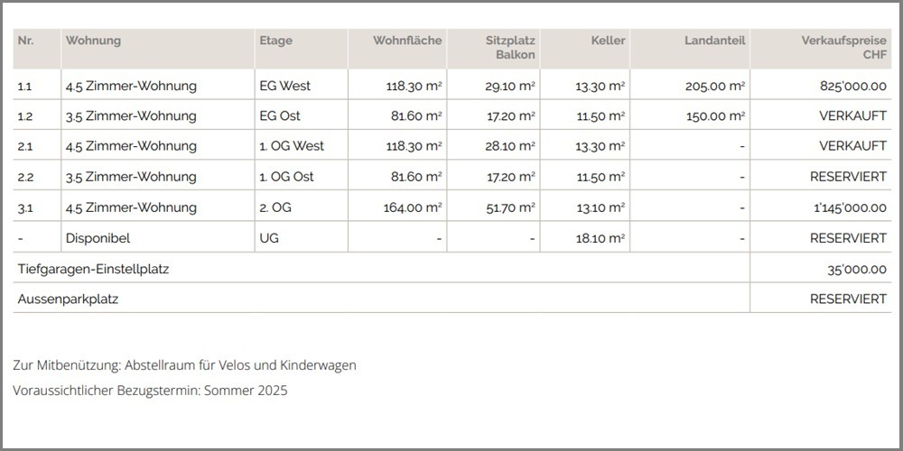Select RESERVIERT status for apartment 2.2
Viewport: 903px width, 451px height.
848,177
